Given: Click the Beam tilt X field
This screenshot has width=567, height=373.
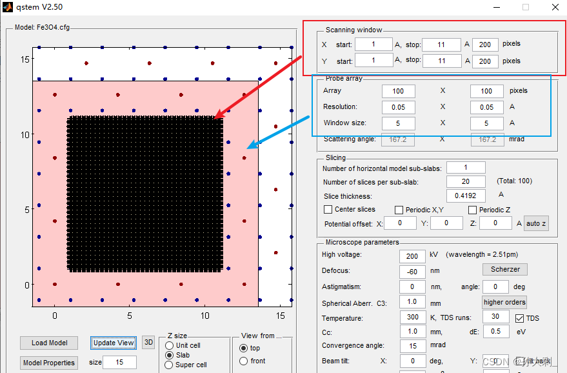Looking at the screenshot, I should (x=413, y=361).
